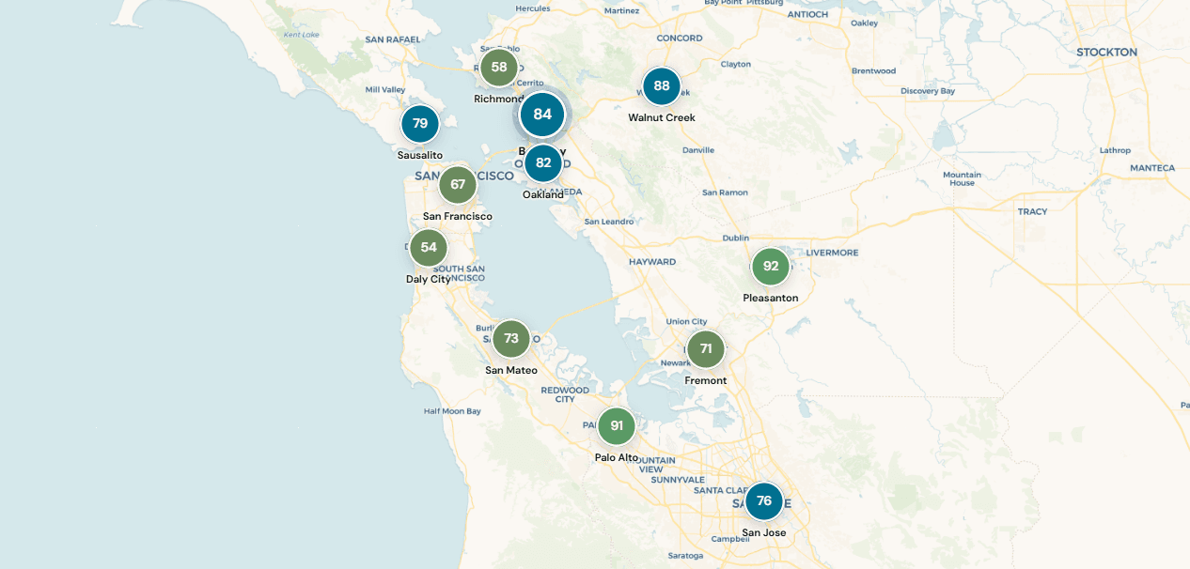Select the Sausalito label below the marker
This screenshot has height=569, width=1190.
coord(419,154)
